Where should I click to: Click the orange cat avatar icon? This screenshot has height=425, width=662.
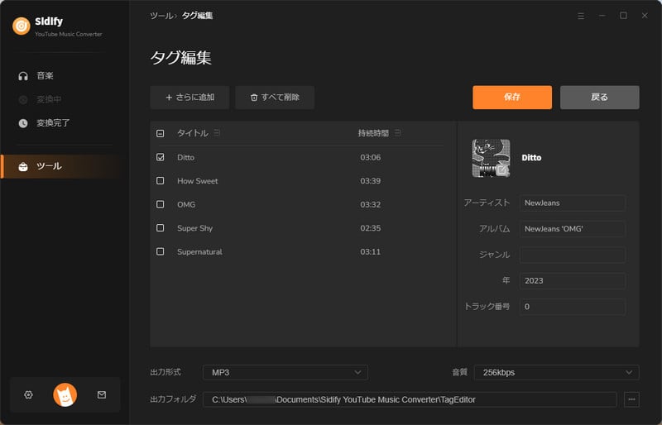(65, 395)
